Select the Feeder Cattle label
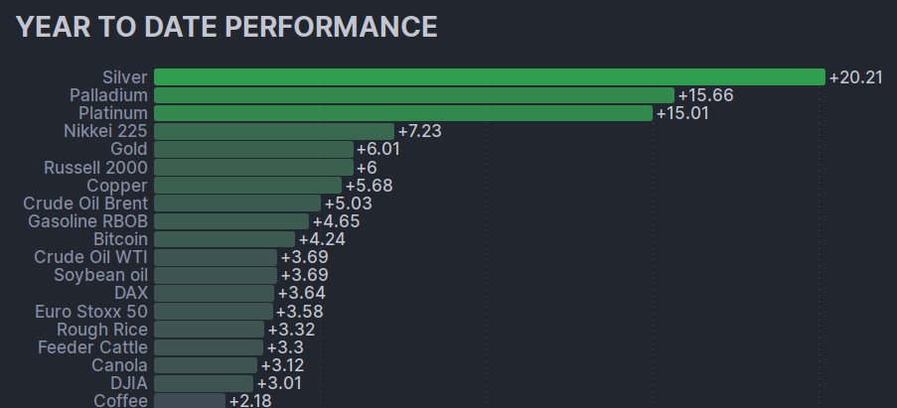 click(92, 347)
